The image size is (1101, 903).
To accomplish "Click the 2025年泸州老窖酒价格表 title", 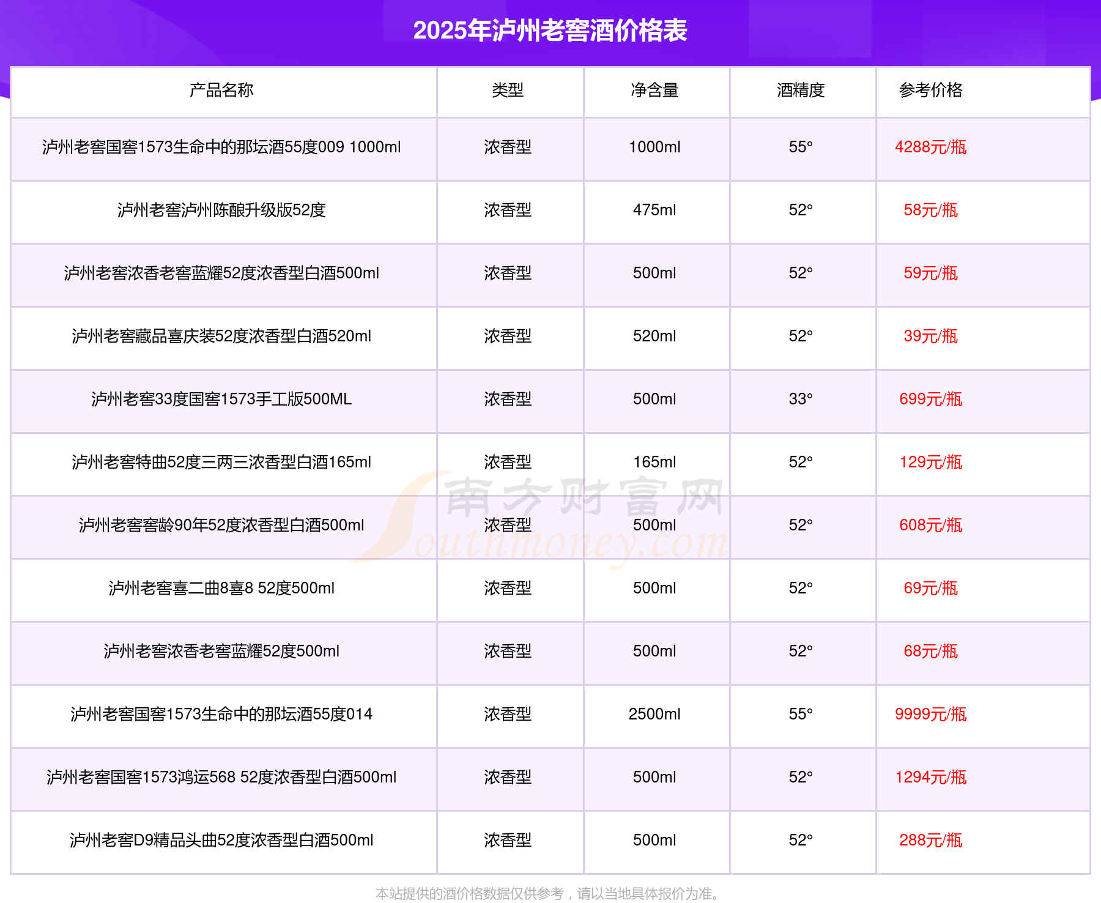I will pos(550,31).
